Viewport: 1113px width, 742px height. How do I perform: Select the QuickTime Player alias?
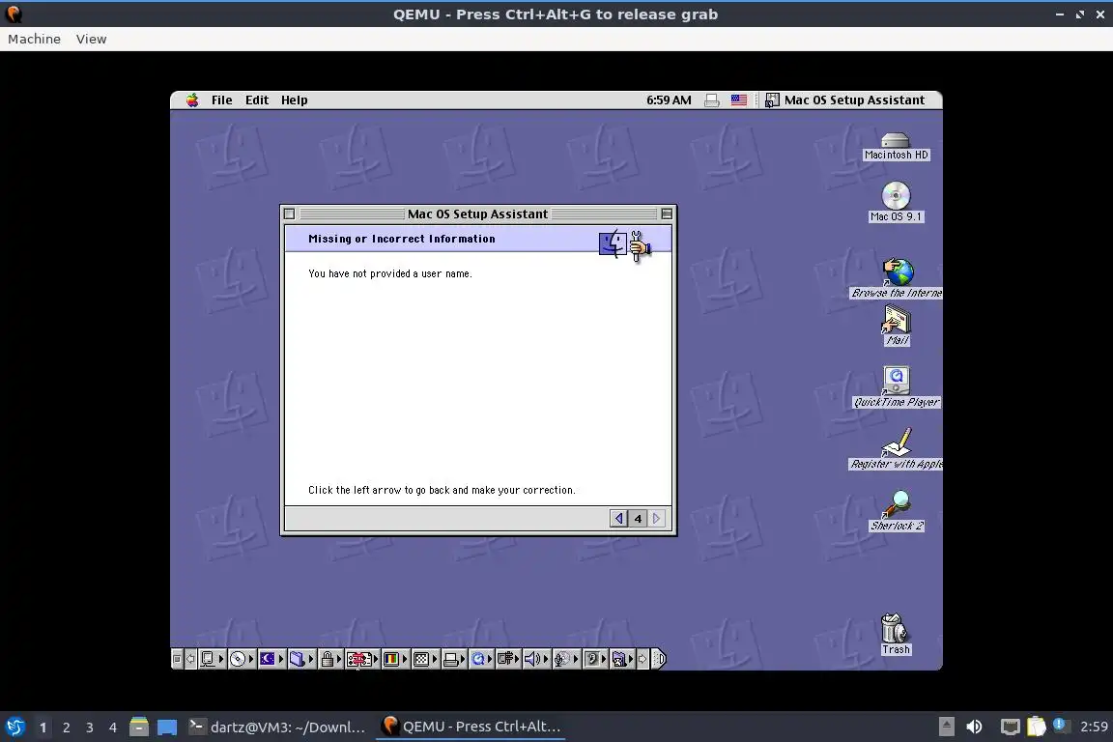(897, 387)
